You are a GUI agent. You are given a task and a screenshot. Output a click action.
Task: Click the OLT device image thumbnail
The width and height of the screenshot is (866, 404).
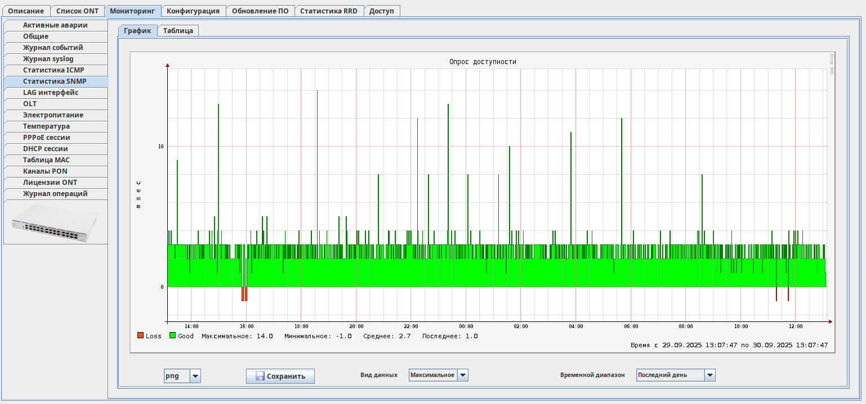[x=55, y=223]
